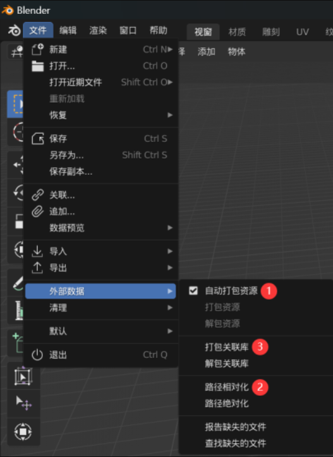Click 查找缺失的文件 entry
This screenshot has height=457, width=333.
click(x=235, y=443)
